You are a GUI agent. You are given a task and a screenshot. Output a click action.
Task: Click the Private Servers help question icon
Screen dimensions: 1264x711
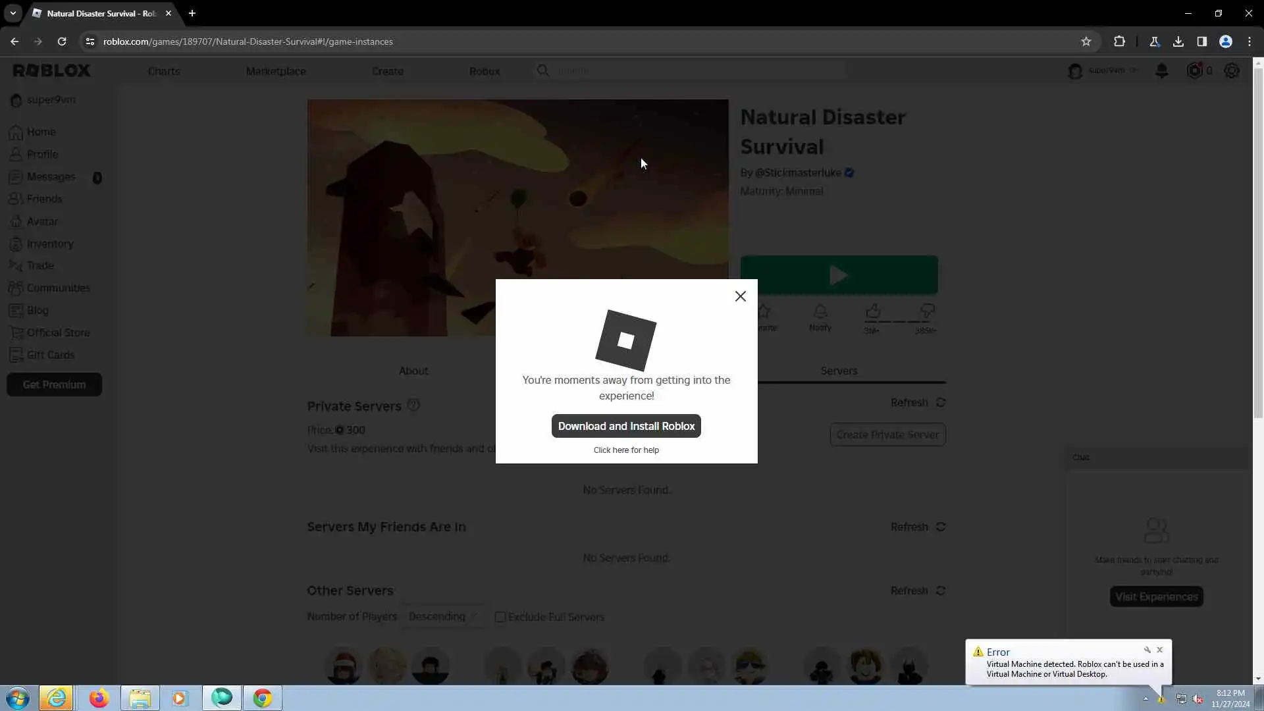pyautogui.click(x=413, y=406)
